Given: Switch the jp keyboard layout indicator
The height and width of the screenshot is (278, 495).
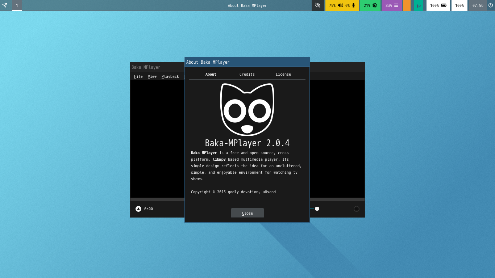Looking at the screenshot, I should click(x=419, y=5).
